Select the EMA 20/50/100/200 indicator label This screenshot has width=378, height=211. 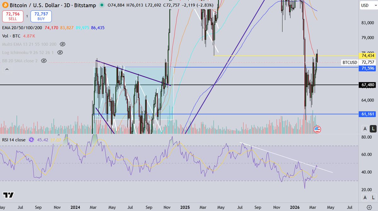(22, 28)
